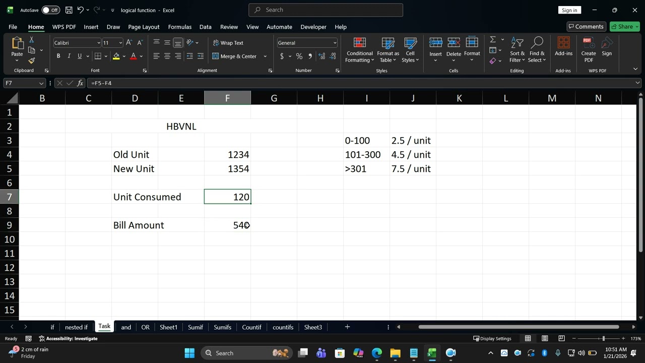Toggle Wrap Text
This screenshot has width=645, height=363.
coord(228,43)
